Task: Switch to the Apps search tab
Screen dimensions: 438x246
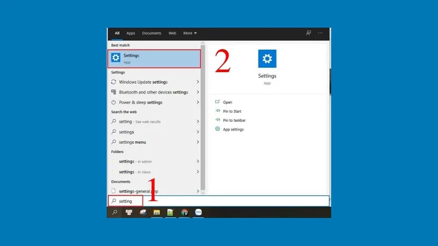Action: tap(131, 33)
